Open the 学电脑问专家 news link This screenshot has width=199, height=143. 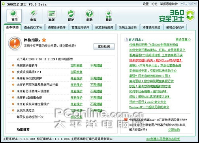click(153, 71)
